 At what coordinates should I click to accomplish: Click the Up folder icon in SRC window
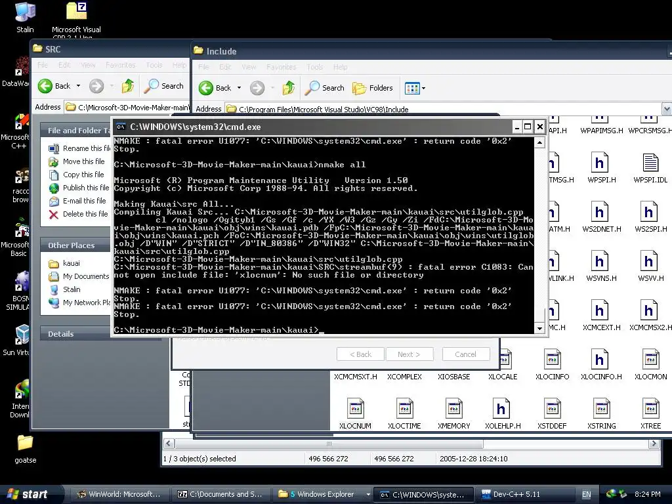[128, 86]
